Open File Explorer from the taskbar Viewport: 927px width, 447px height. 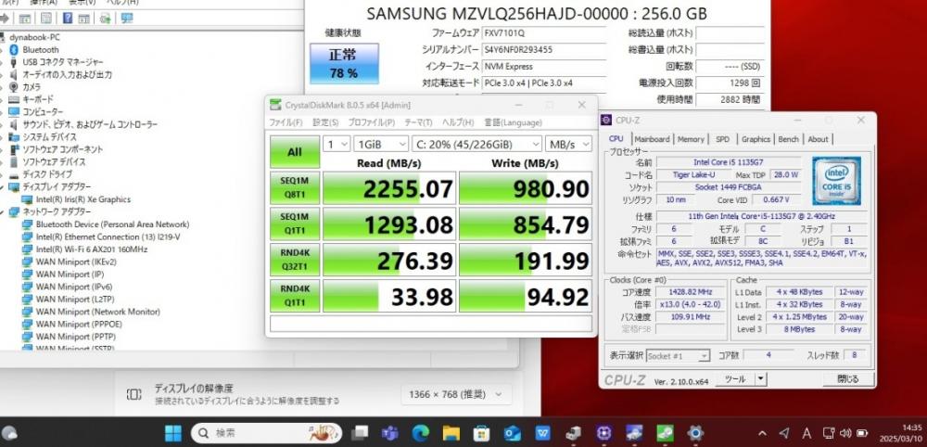click(451, 433)
